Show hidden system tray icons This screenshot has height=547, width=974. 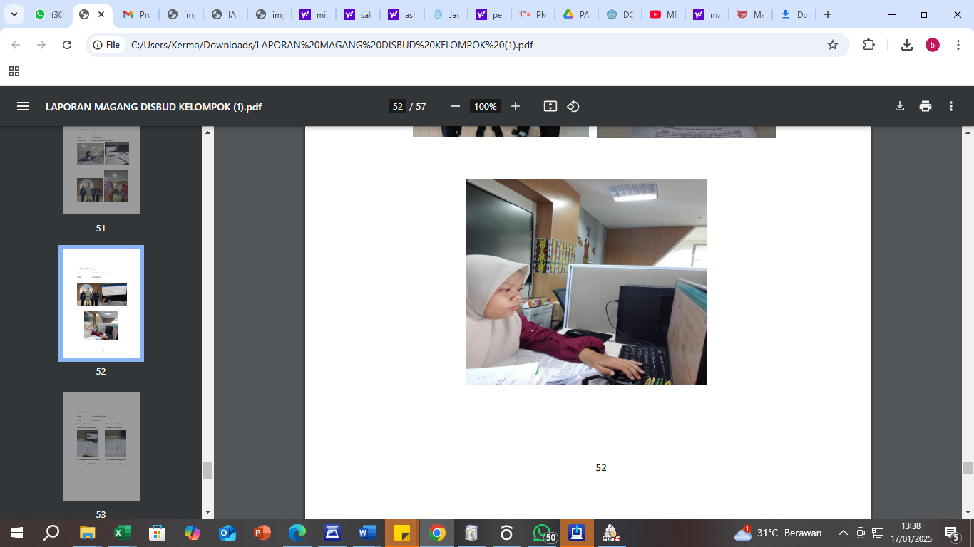coord(843,533)
